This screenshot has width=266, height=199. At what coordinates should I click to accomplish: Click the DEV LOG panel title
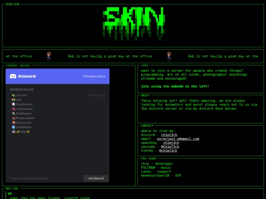11,189
